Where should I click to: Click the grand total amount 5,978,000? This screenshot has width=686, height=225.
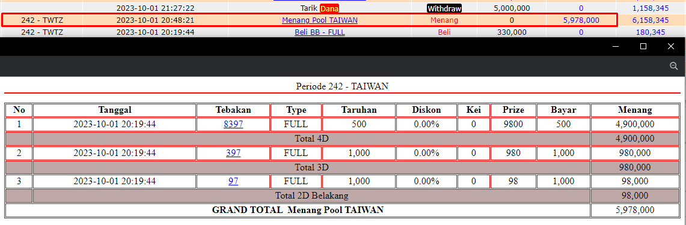[x=635, y=210]
